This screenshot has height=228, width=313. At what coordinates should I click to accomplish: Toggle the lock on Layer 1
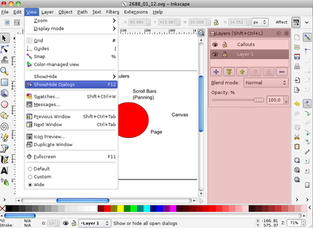click(225, 54)
